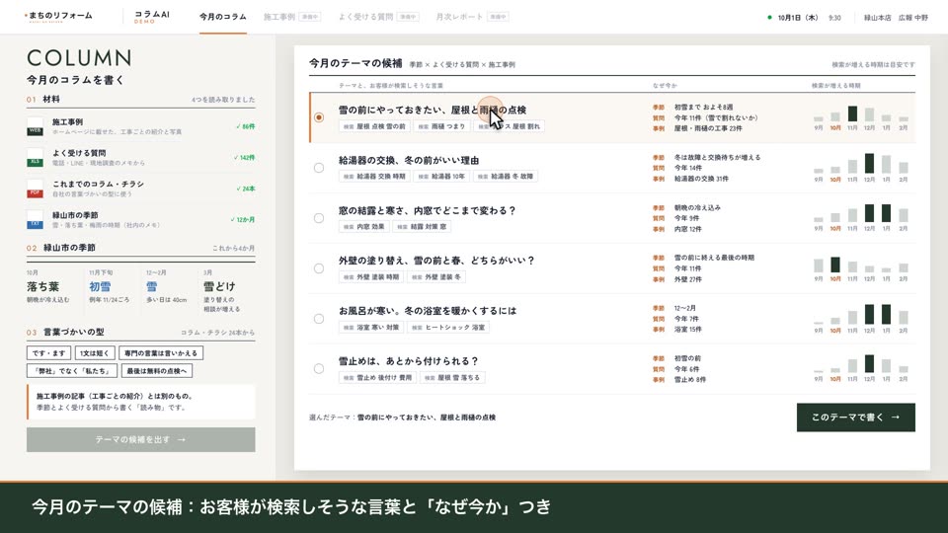
Task: Click the このテーマで書く button
Action: [855, 418]
